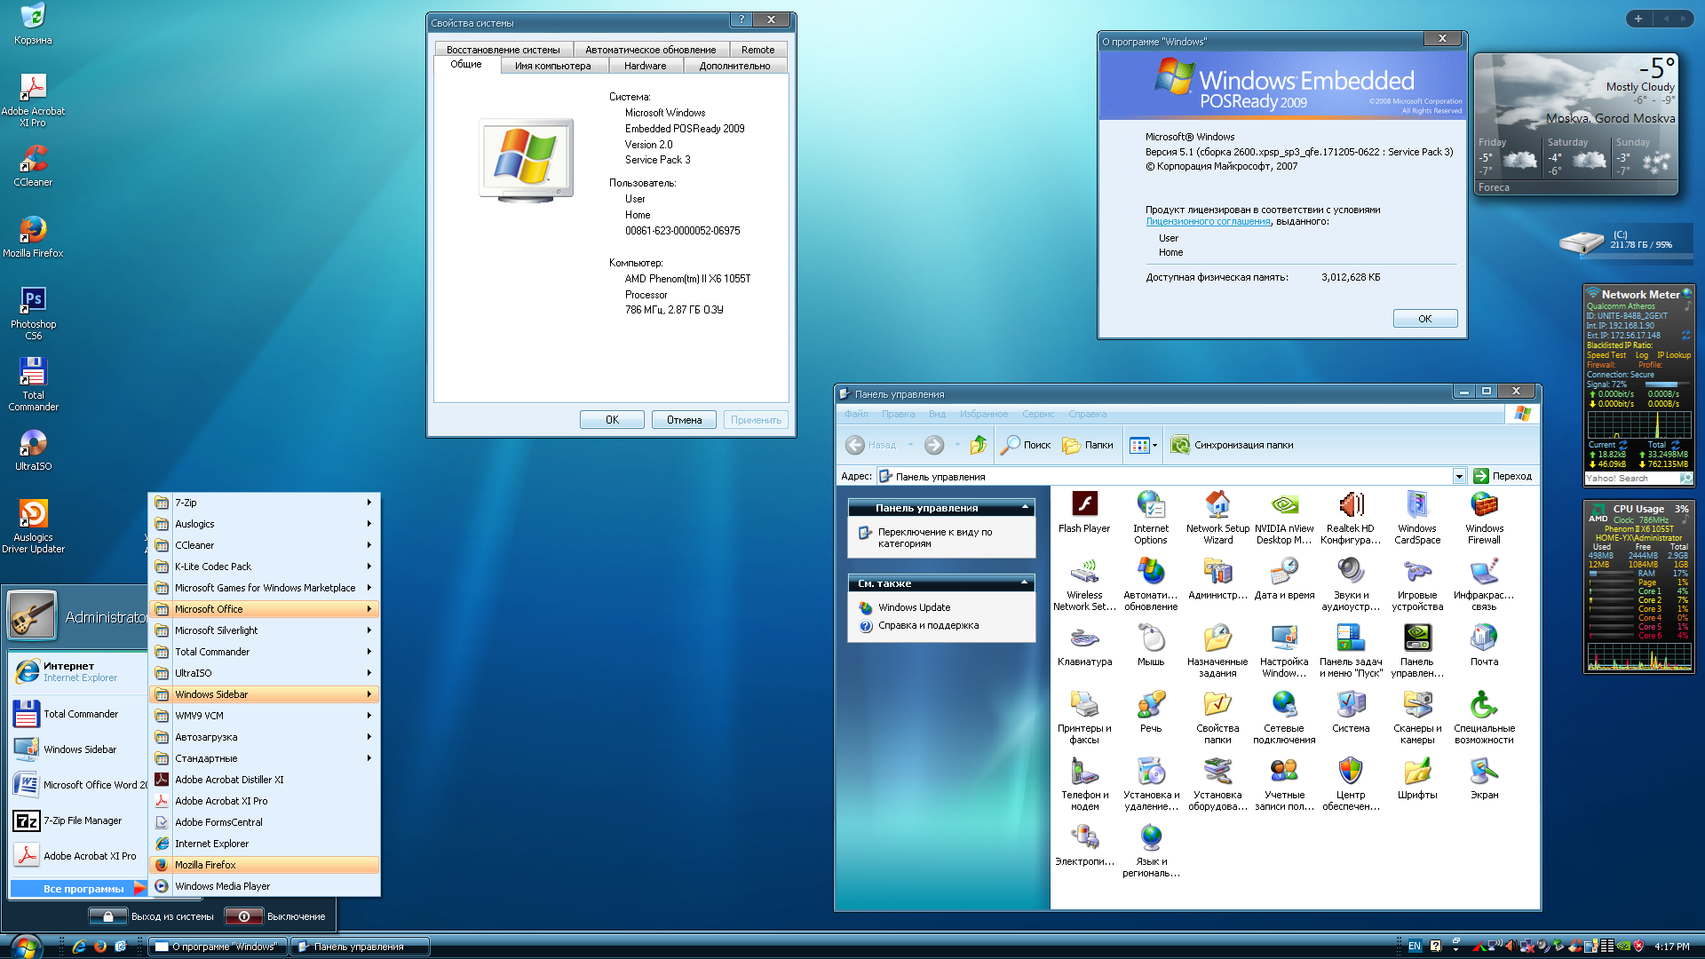Click Переключение к виду по категориям link

coord(935,537)
